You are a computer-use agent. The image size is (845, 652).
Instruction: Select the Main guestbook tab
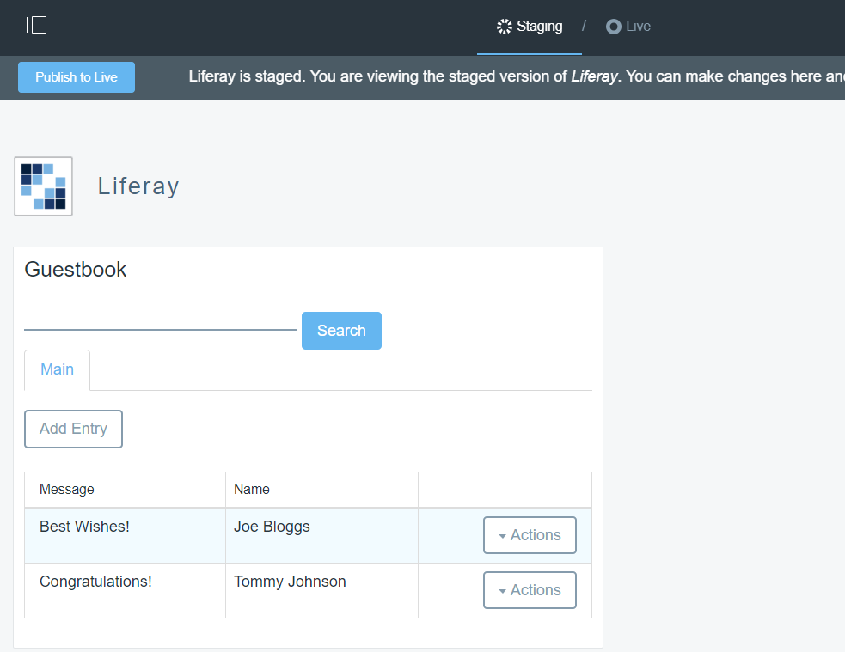tap(57, 370)
